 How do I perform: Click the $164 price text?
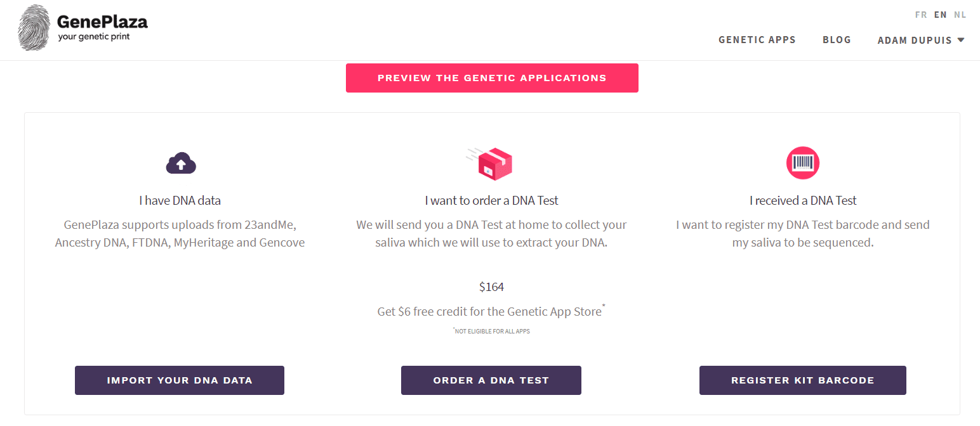coord(491,287)
